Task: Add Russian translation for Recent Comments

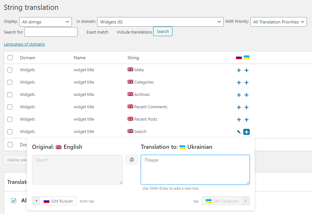Action: (x=239, y=107)
